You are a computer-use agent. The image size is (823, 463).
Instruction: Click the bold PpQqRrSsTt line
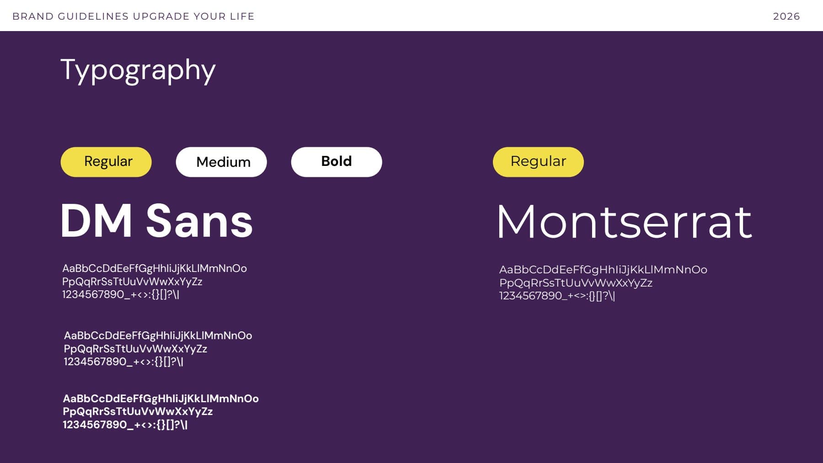point(138,411)
